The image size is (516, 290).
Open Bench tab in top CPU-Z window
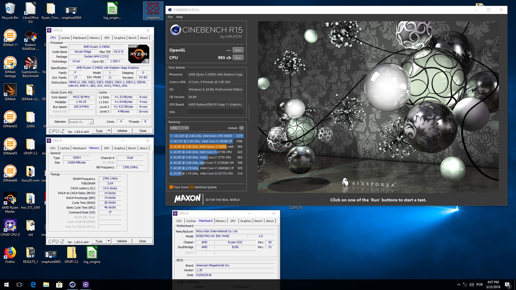[x=132, y=38]
